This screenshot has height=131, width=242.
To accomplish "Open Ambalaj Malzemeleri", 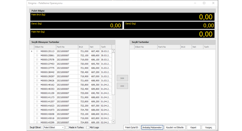I will (x=152, y=128).
